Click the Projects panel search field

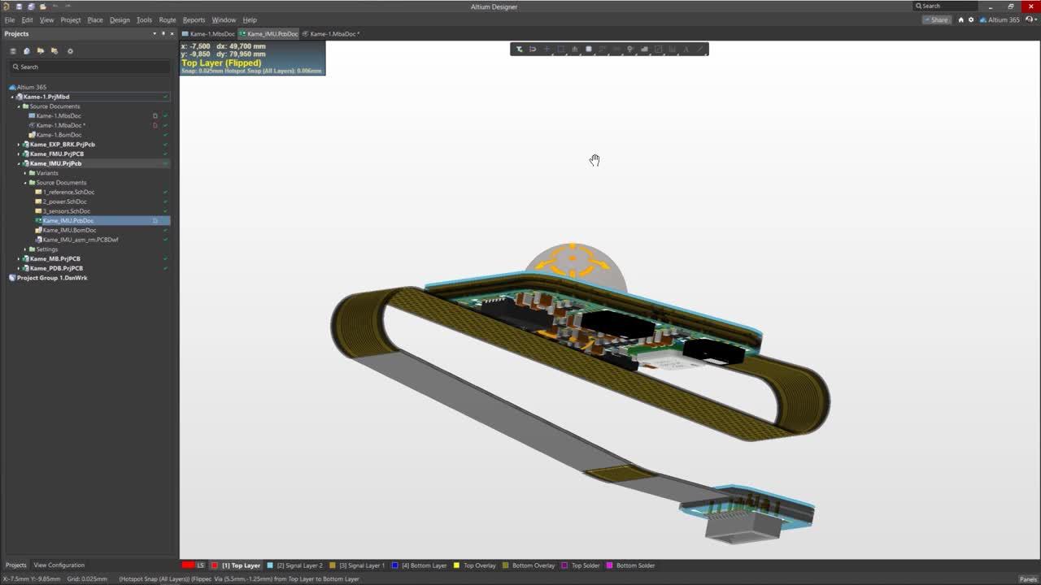point(89,67)
